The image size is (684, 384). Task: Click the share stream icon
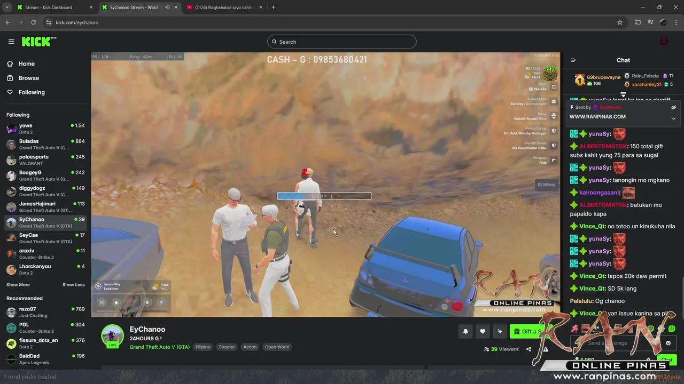pos(528,349)
